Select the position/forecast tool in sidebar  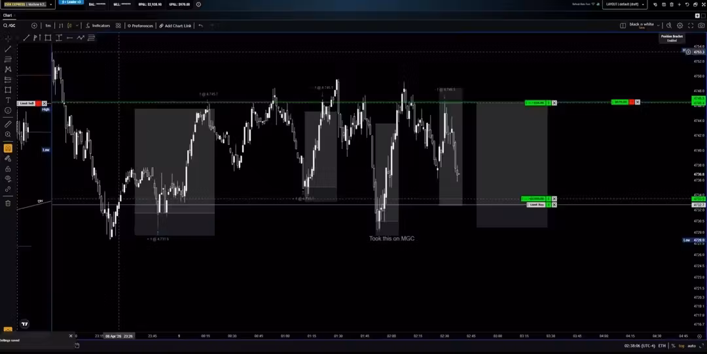click(x=8, y=80)
